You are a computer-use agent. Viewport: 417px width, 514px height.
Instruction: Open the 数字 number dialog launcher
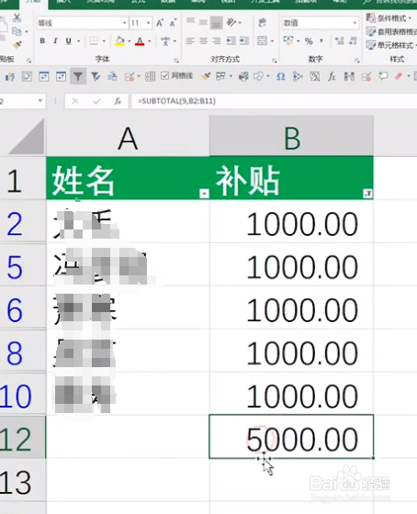pyautogui.click(x=357, y=61)
